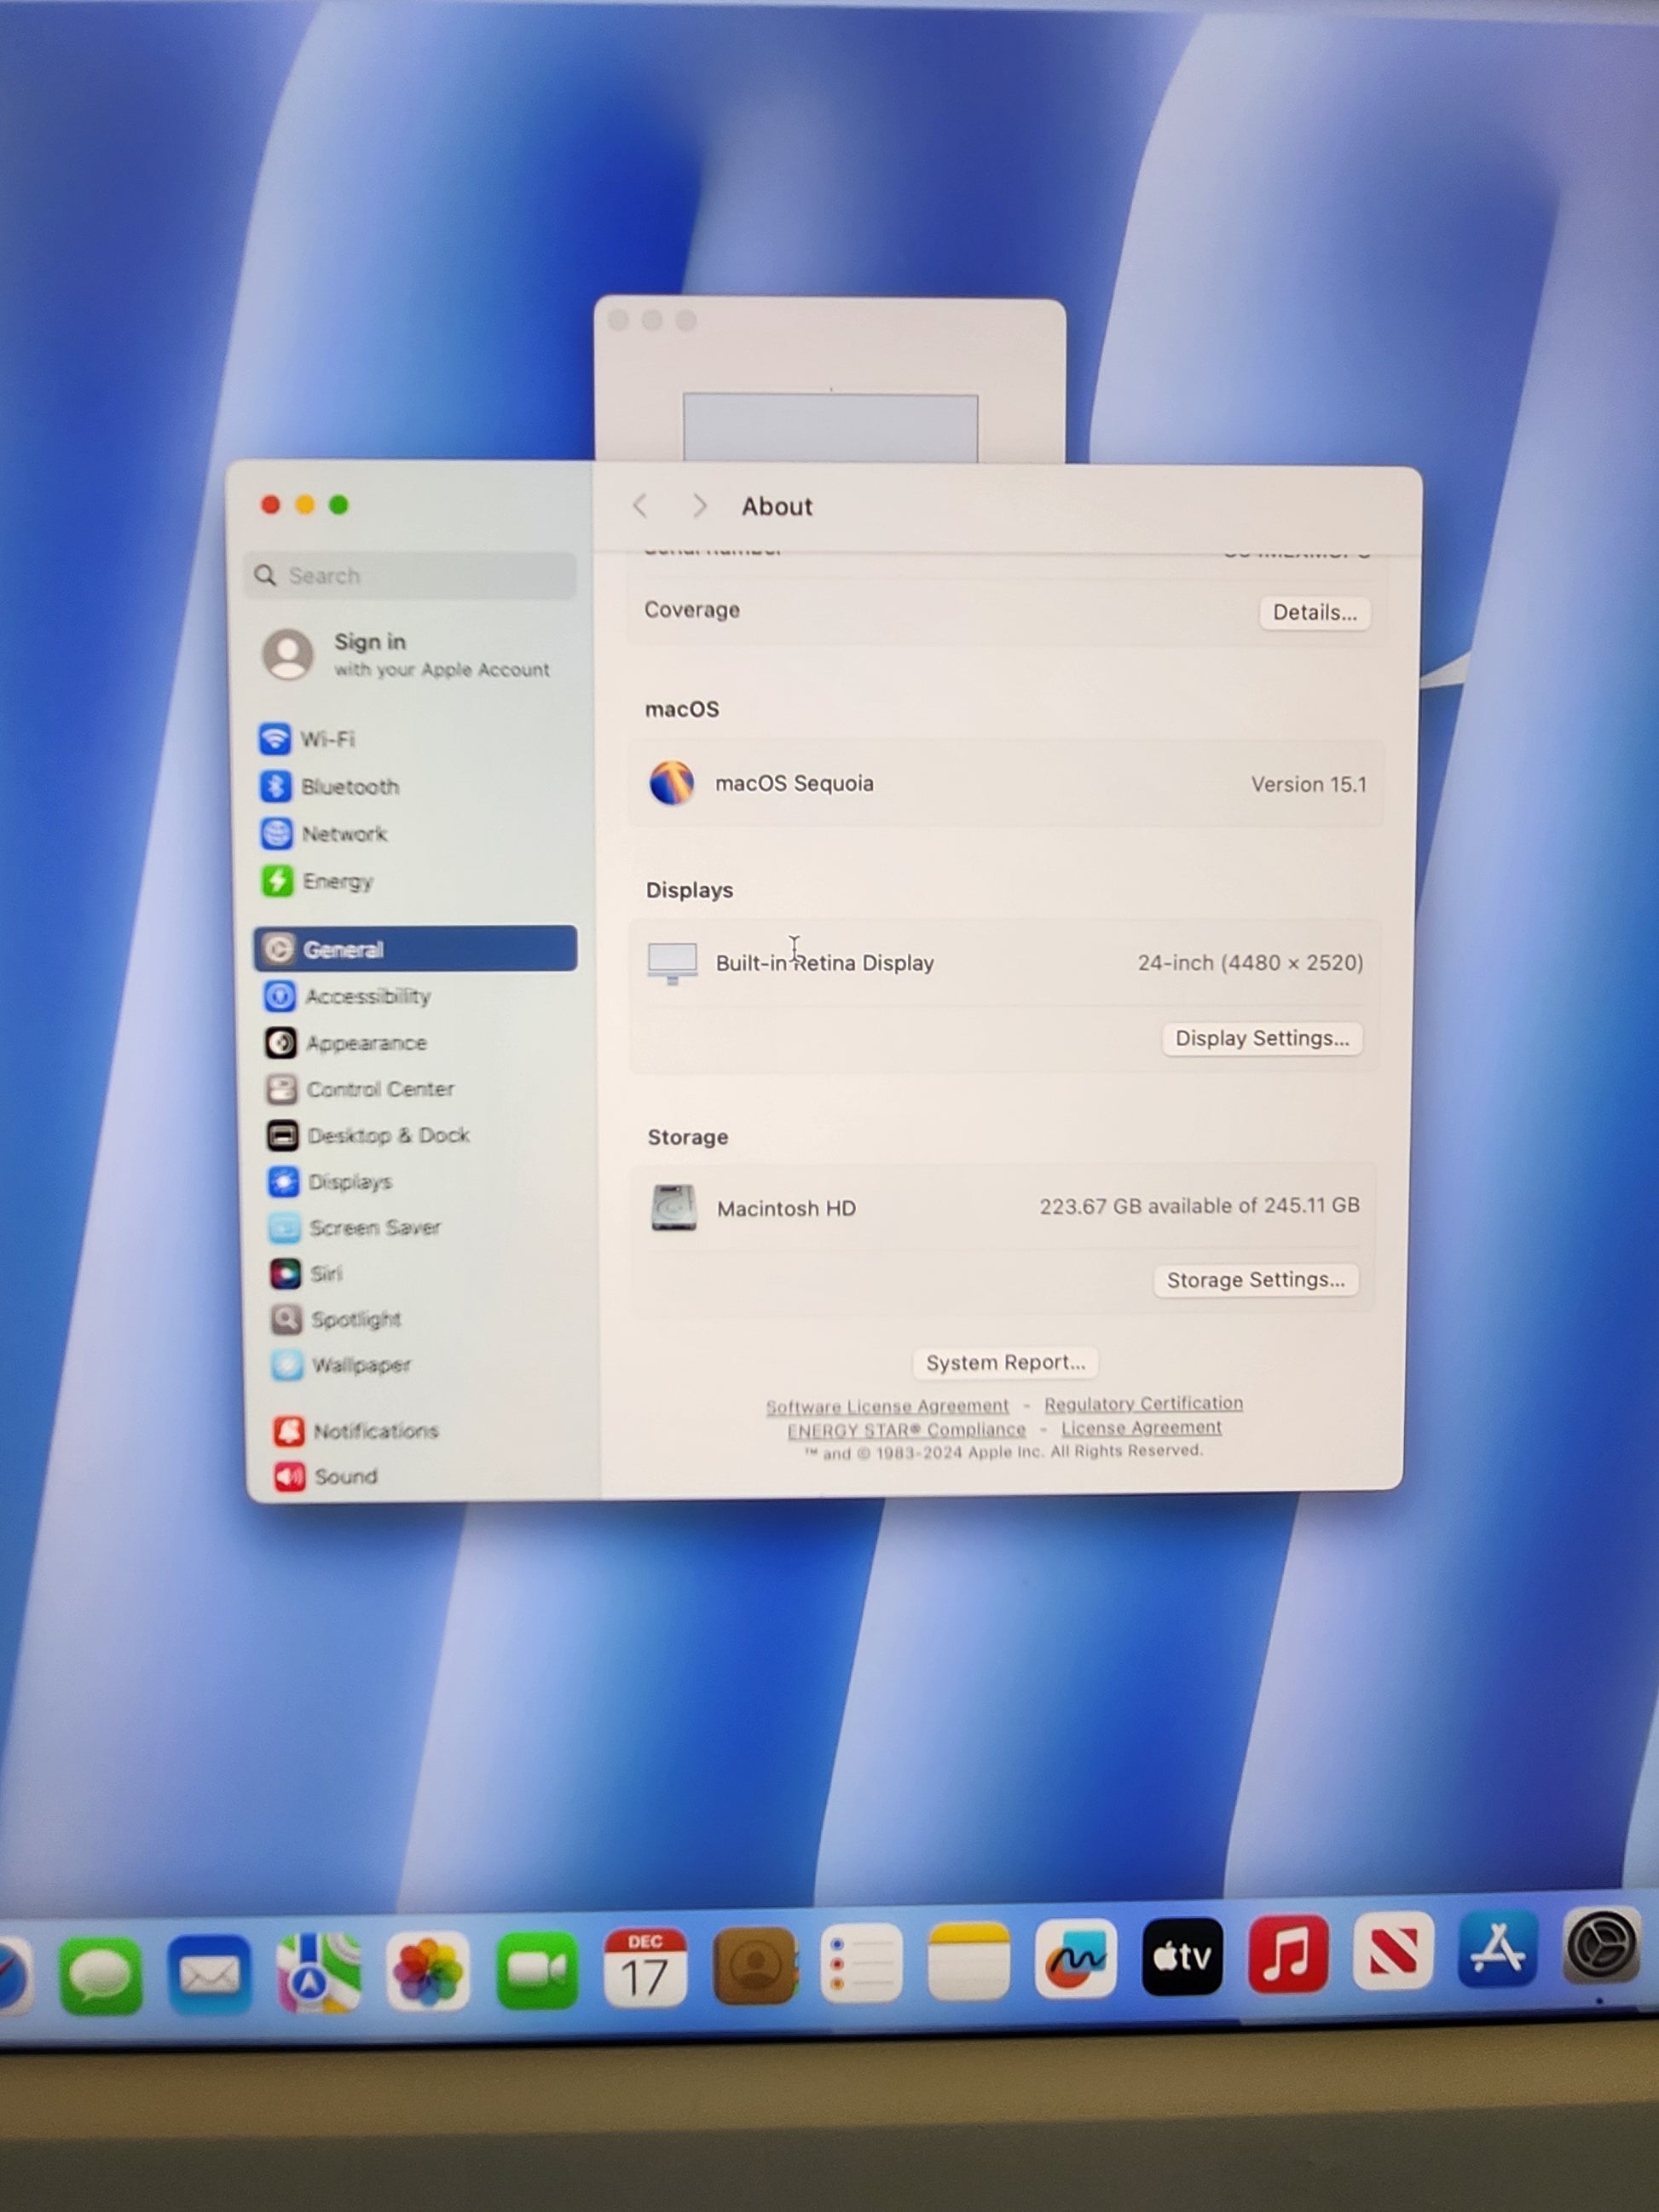The image size is (1659, 2212).
Task: Open the Accessibility settings pane
Action: pyautogui.click(x=367, y=996)
